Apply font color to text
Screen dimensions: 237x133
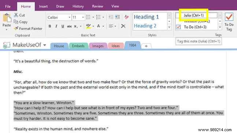[x=99, y=26]
